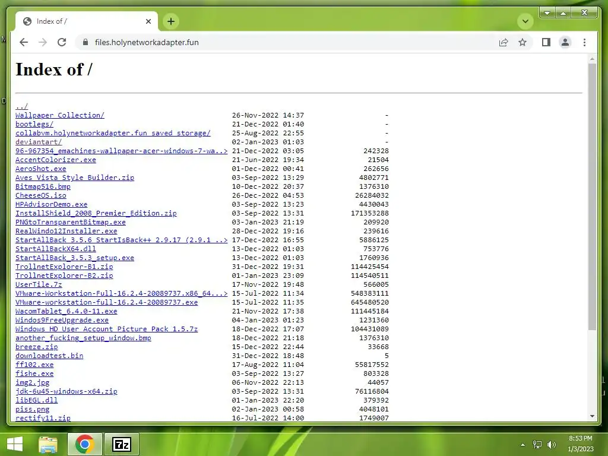This screenshot has width=608, height=456.
Task: Download libEGL.dll
Action: point(36,401)
